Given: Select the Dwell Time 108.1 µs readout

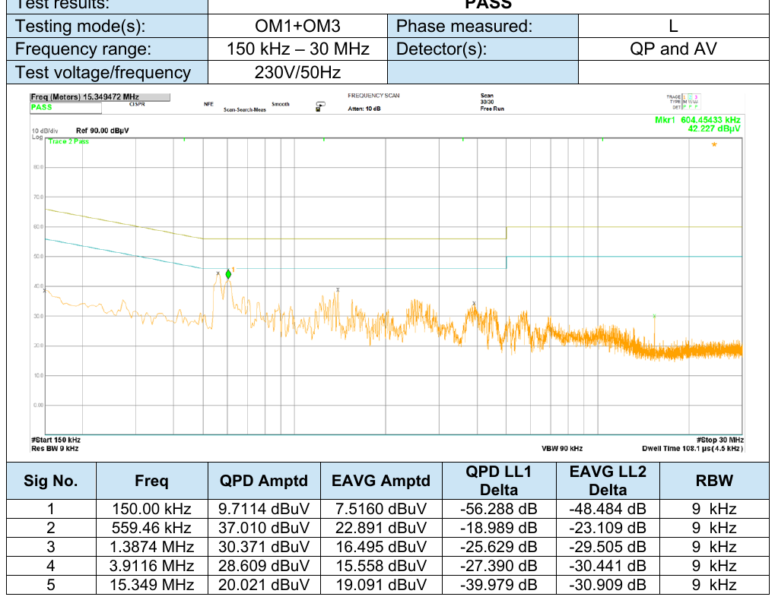Looking at the screenshot, I should [692, 449].
